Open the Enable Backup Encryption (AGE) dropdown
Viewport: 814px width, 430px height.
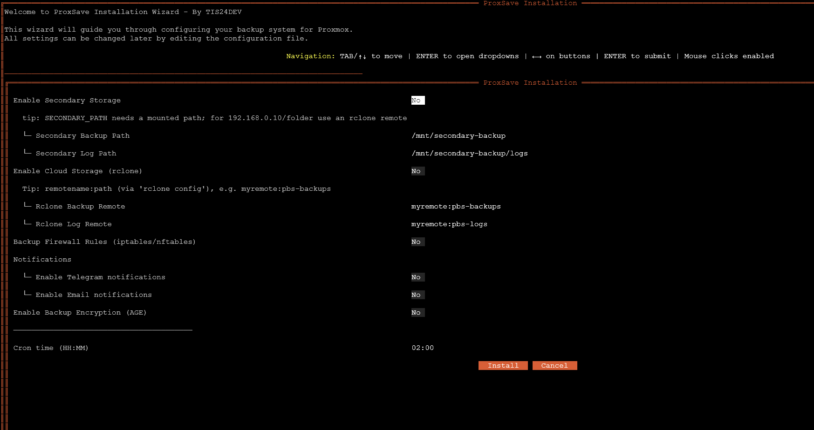pyautogui.click(x=417, y=312)
